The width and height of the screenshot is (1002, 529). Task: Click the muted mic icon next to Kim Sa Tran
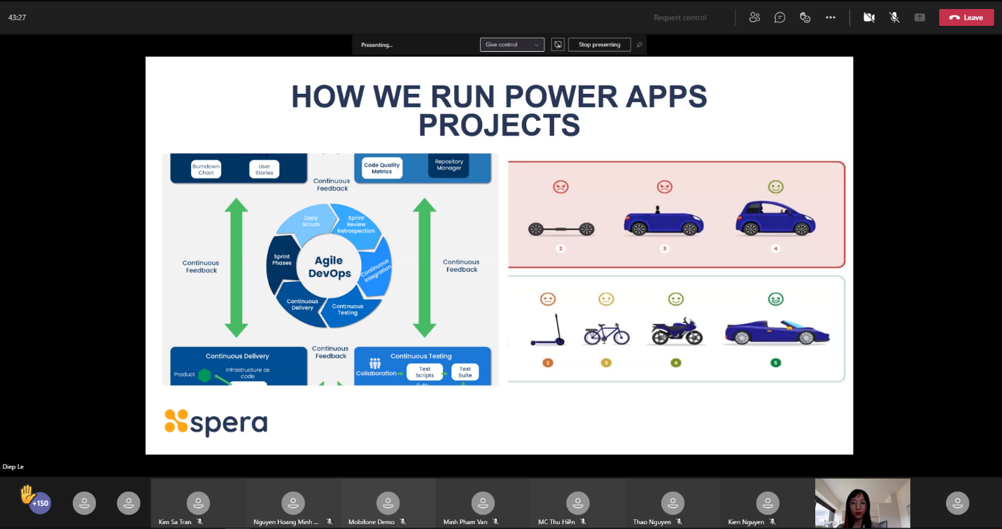pyautogui.click(x=199, y=522)
